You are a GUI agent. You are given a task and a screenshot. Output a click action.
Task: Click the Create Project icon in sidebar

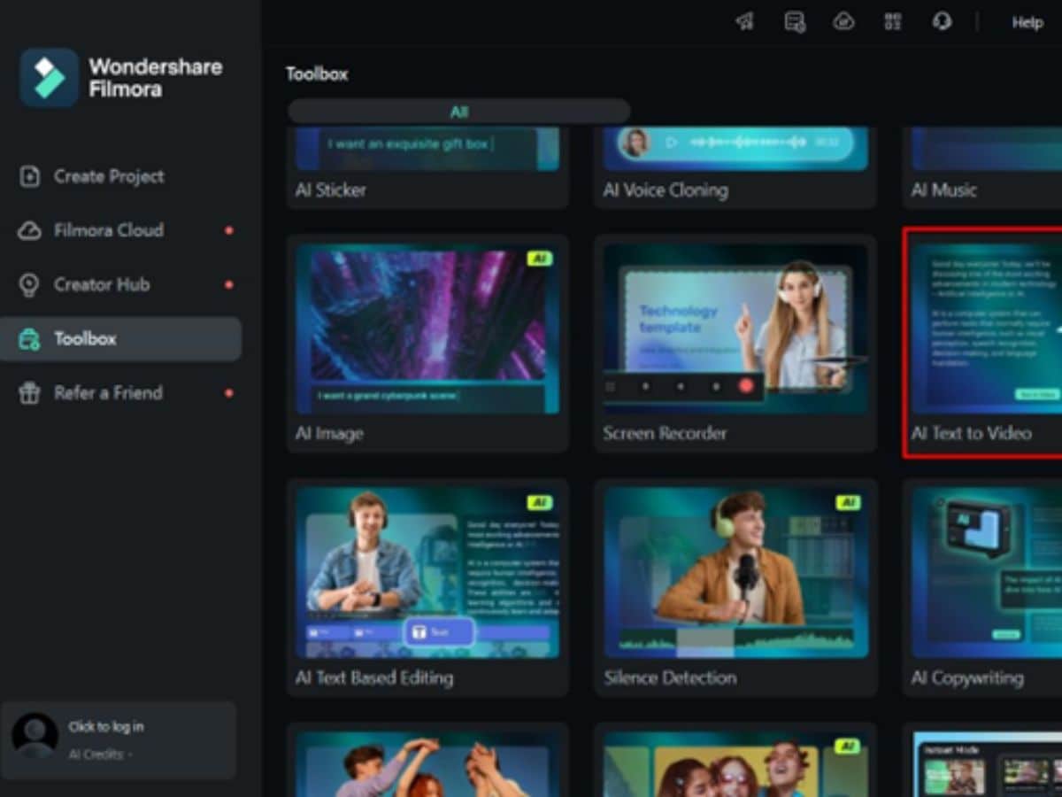click(x=30, y=176)
